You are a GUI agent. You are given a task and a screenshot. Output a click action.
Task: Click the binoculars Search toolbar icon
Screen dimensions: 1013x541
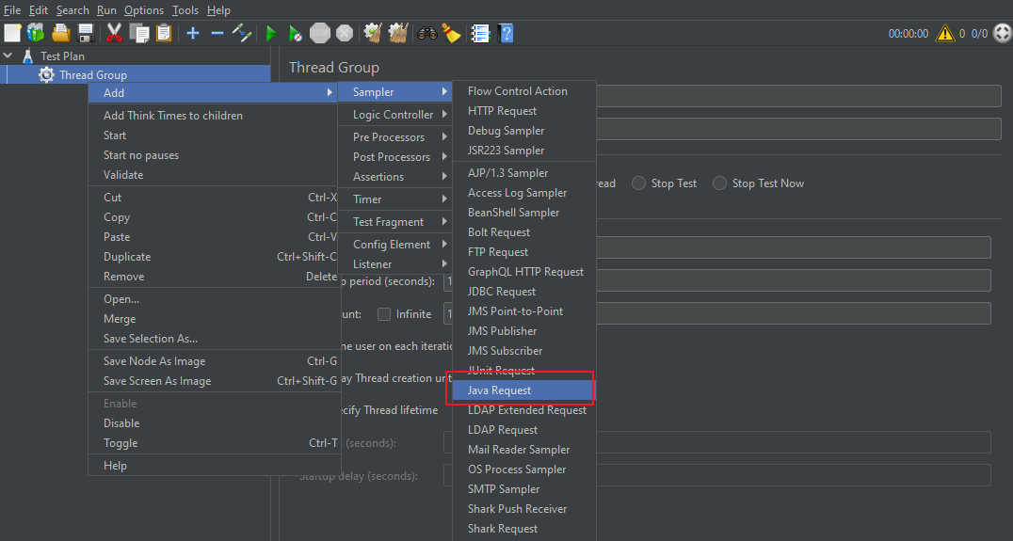(427, 33)
